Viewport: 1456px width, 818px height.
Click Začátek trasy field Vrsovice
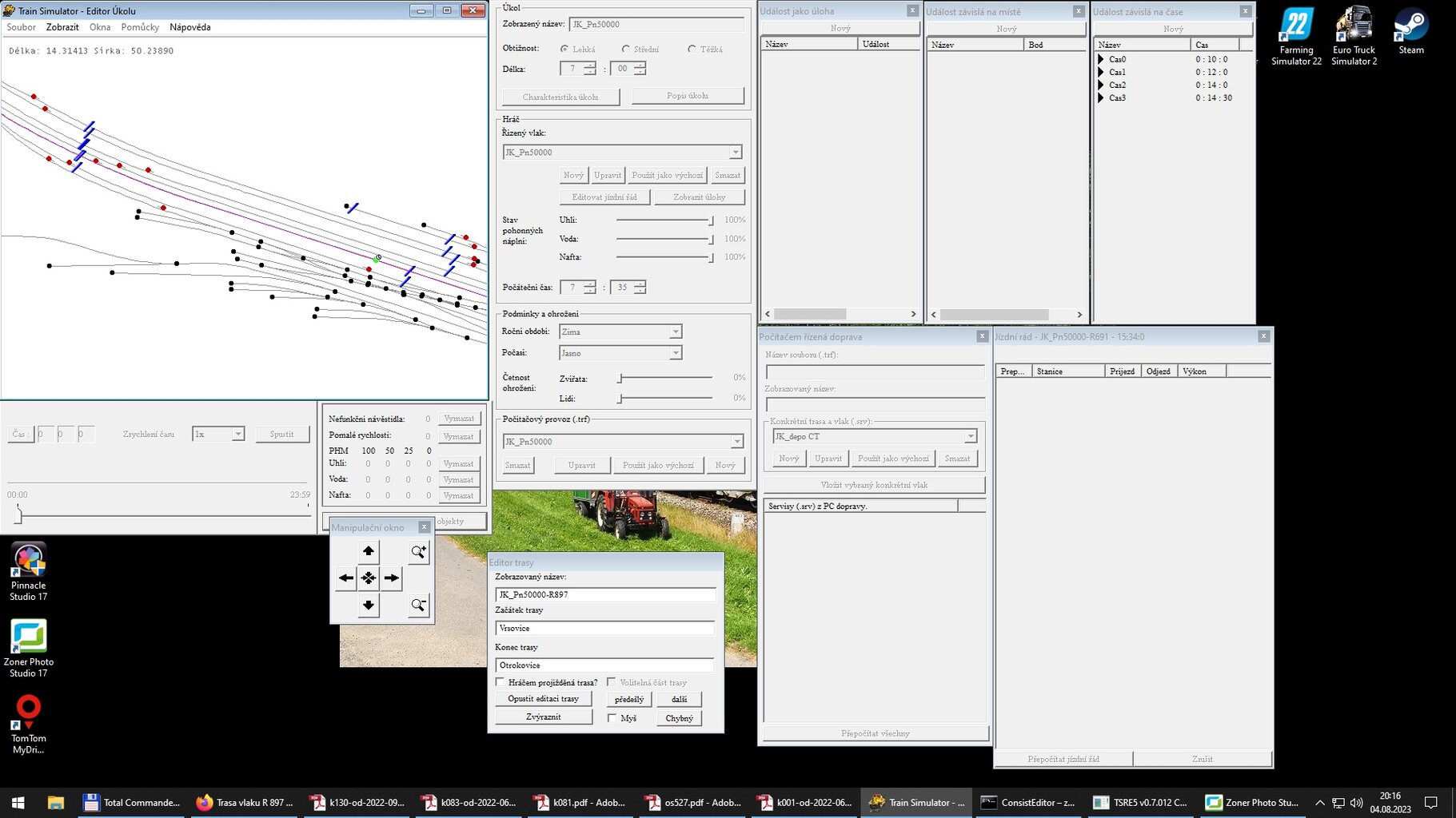coord(604,628)
